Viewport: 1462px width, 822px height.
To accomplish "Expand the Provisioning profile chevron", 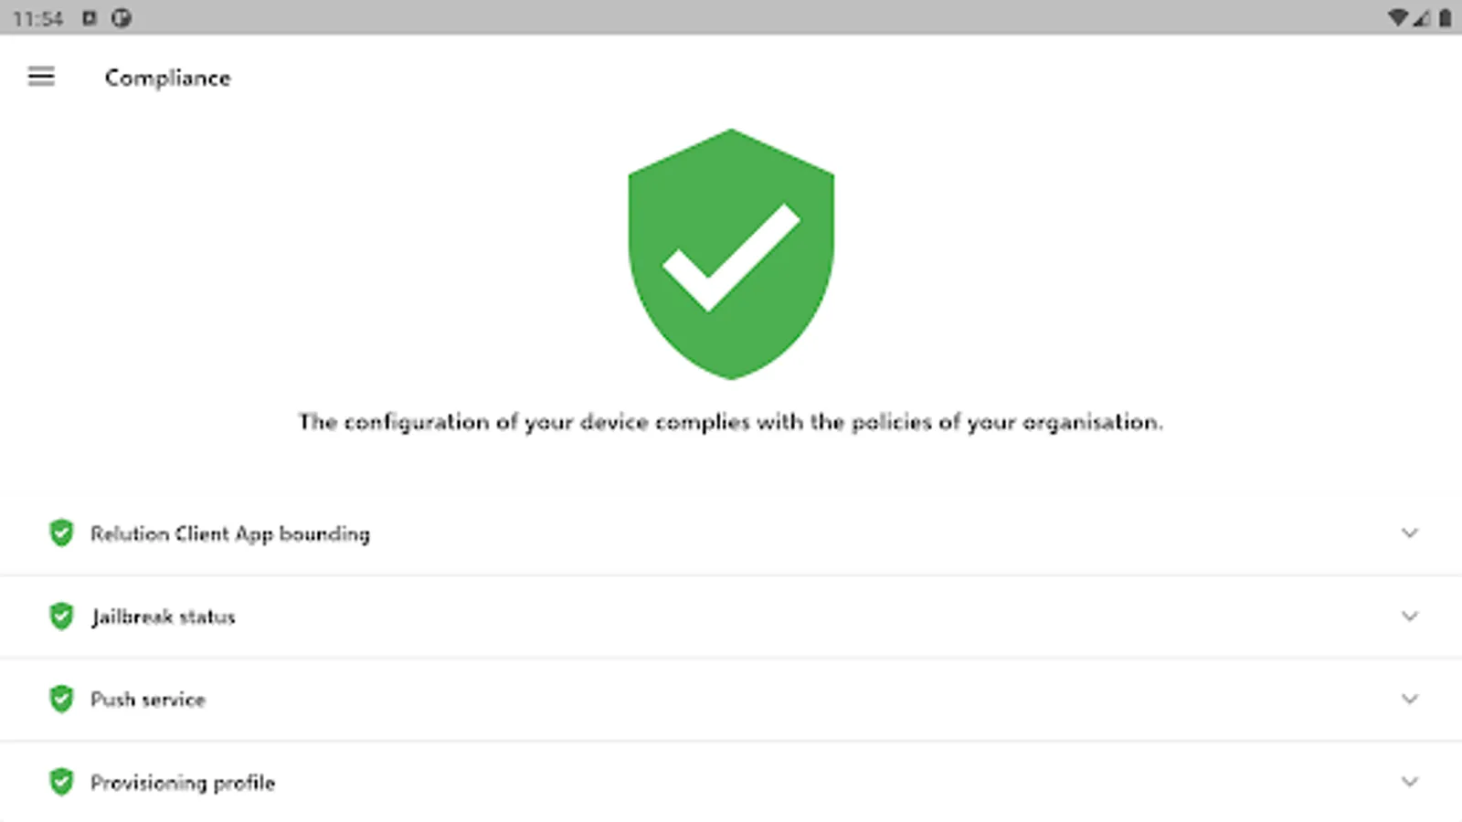I will [x=1410, y=782].
